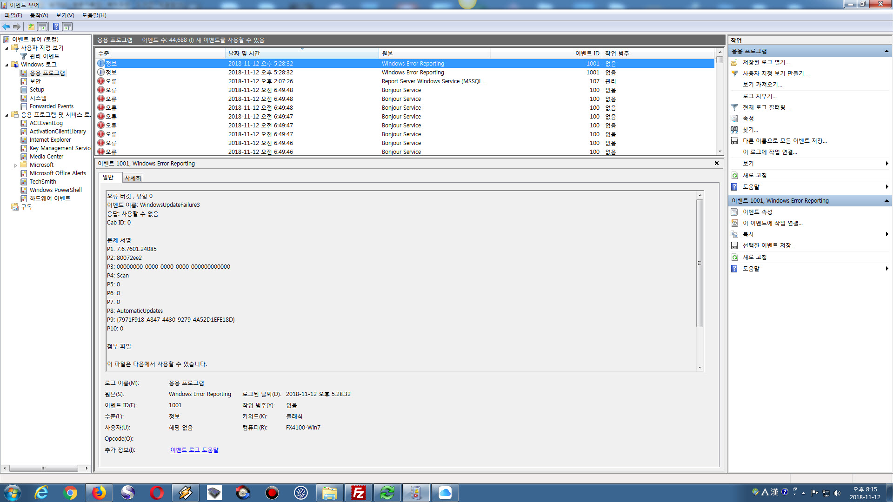Click the tree pane horizontal scrollbar thumb
The width and height of the screenshot is (893, 502).
point(43,468)
